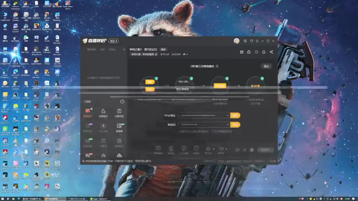
Task: Open the car-shaped toolbox tool
Action: pyautogui.click(x=119, y=155)
